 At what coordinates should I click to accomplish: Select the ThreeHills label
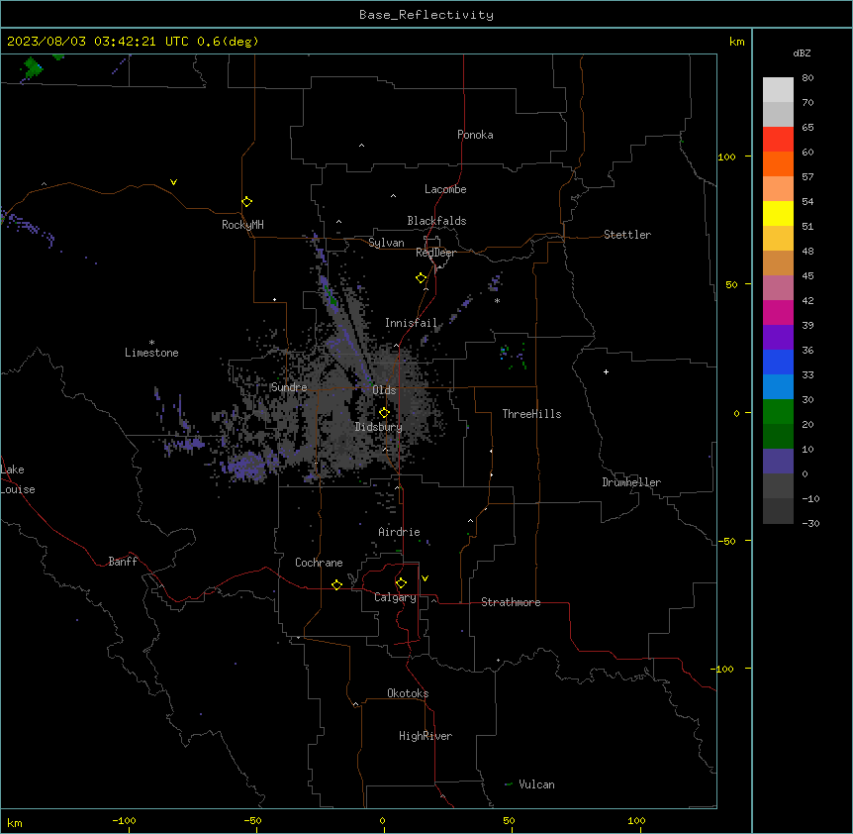point(531,414)
